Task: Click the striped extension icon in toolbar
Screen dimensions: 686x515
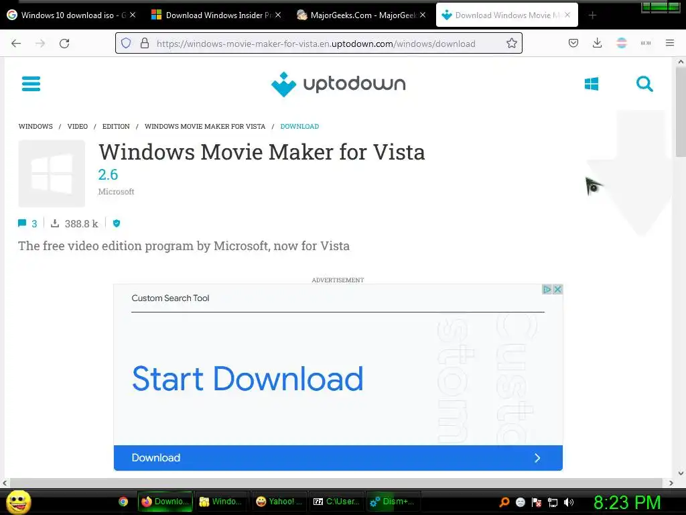Action: coord(621,43)
